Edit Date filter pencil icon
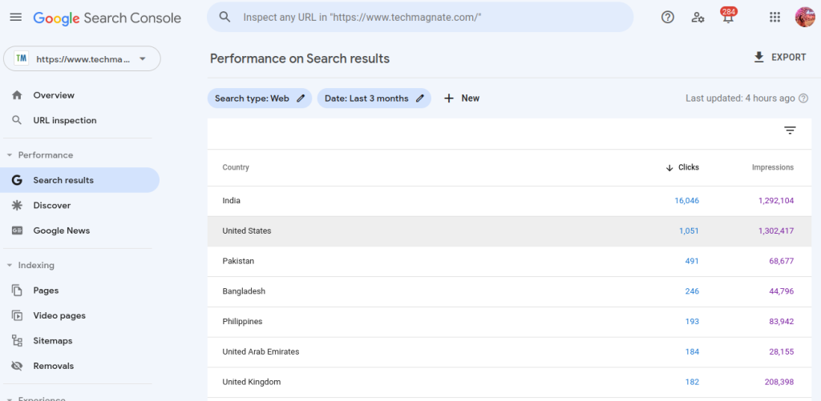The height and width of the screenshot is (401, 821). click(420, 98)
